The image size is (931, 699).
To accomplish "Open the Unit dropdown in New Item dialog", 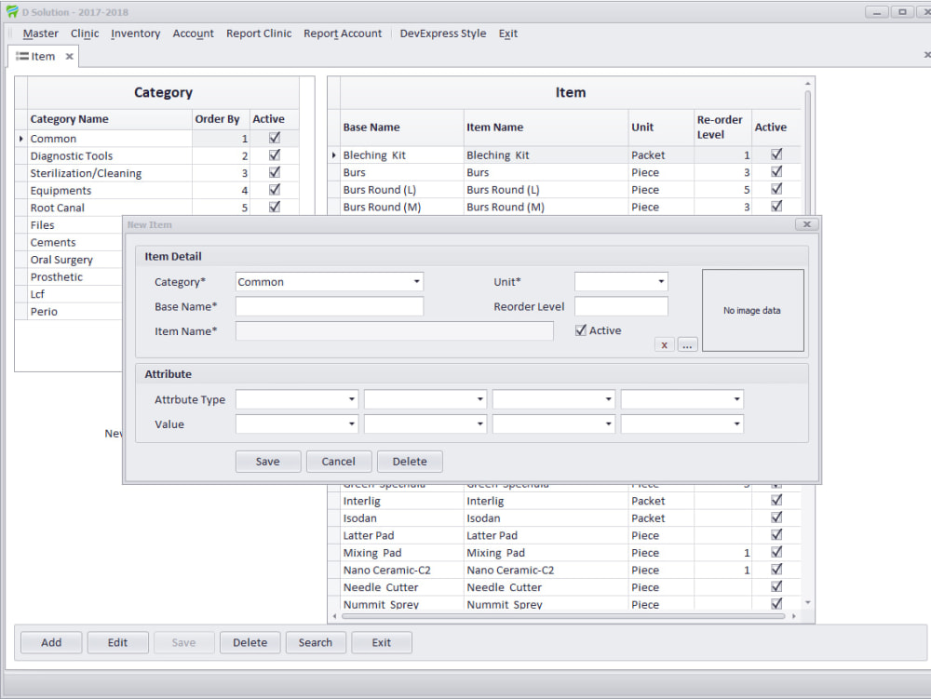I will (663, 281).
